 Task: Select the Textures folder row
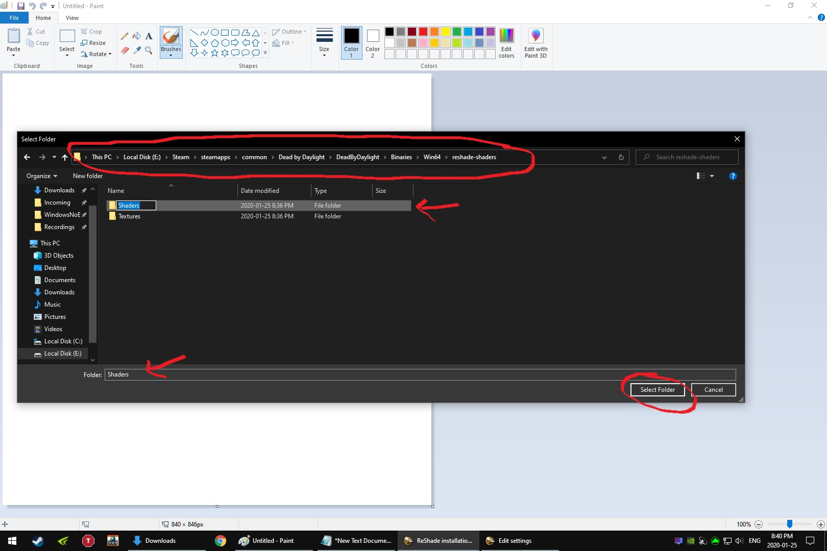point(259,216)
